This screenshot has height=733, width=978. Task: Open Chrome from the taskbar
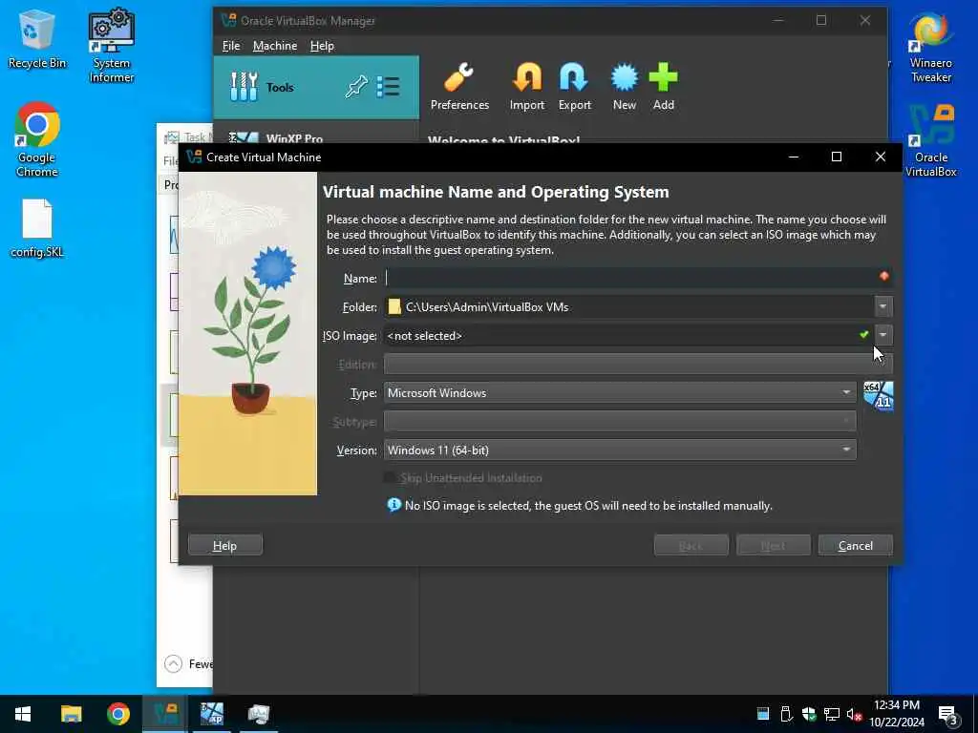pyautogui.click(x=117, y=714)
